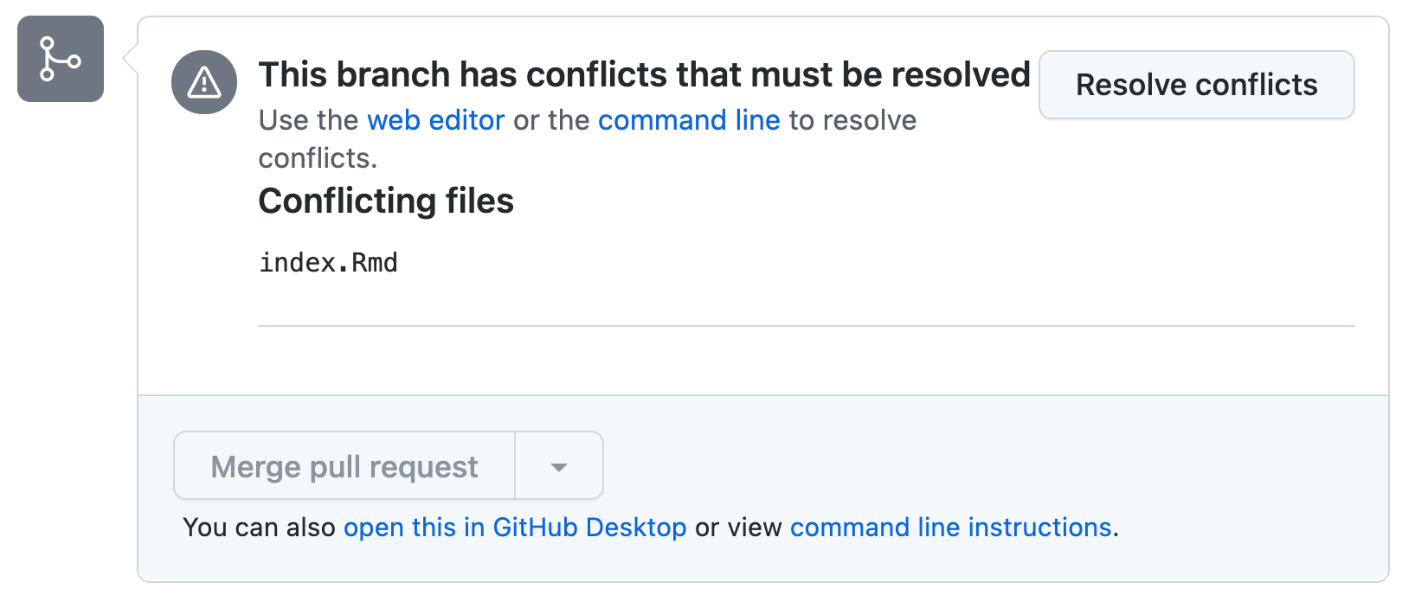The height and width of the screenshot is (595, 1402).
Task: Follow the blue command line link
Action: 689,120
